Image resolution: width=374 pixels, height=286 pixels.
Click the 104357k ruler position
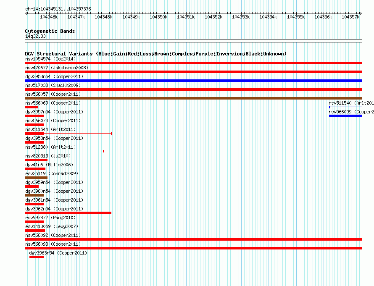[350, 17]
